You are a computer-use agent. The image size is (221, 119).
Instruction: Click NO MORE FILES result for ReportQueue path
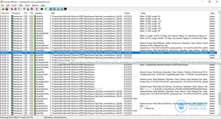click(x=130, y=99)
